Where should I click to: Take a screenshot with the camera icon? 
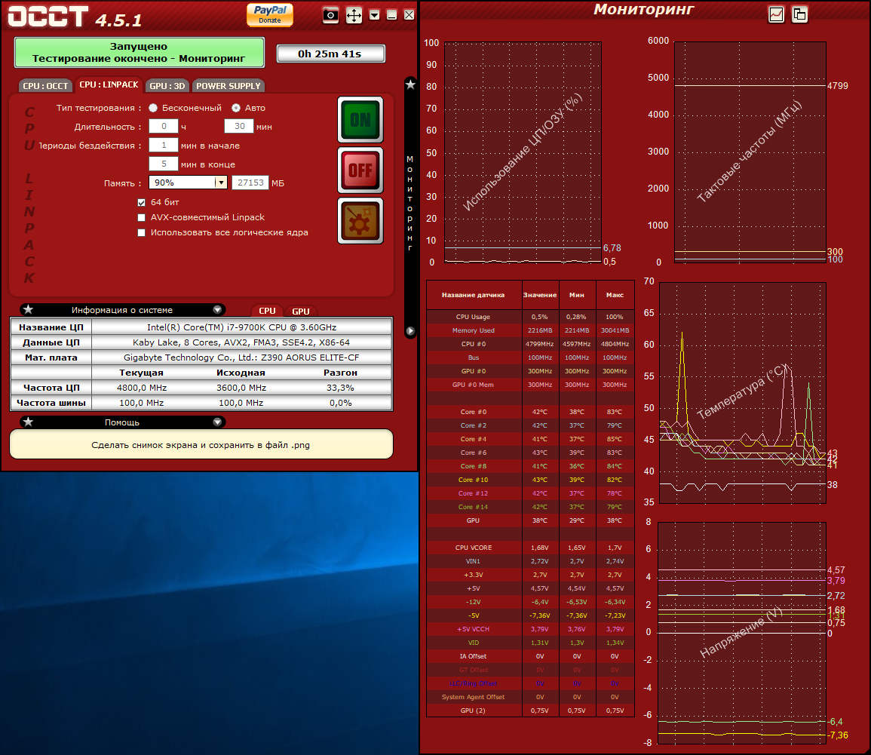tap(330, 15)
